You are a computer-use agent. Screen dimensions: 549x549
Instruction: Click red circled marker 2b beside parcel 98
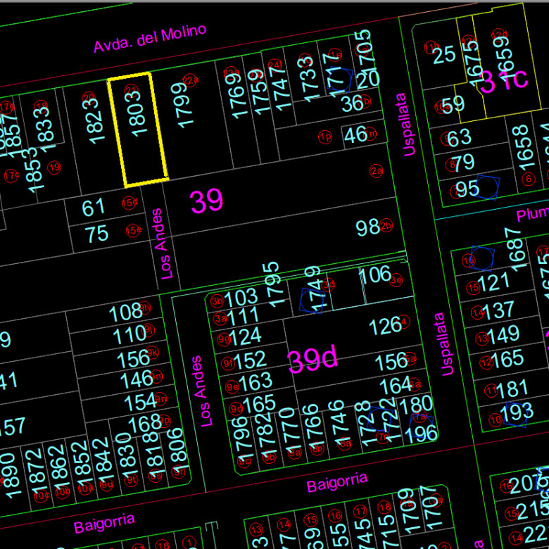[386, 226]
